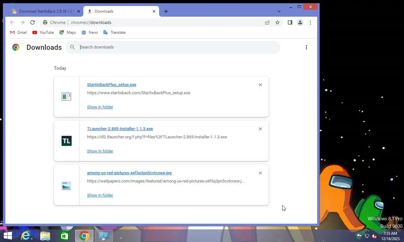
Task: Open a new tab with plus button
Action: point(166,11)
